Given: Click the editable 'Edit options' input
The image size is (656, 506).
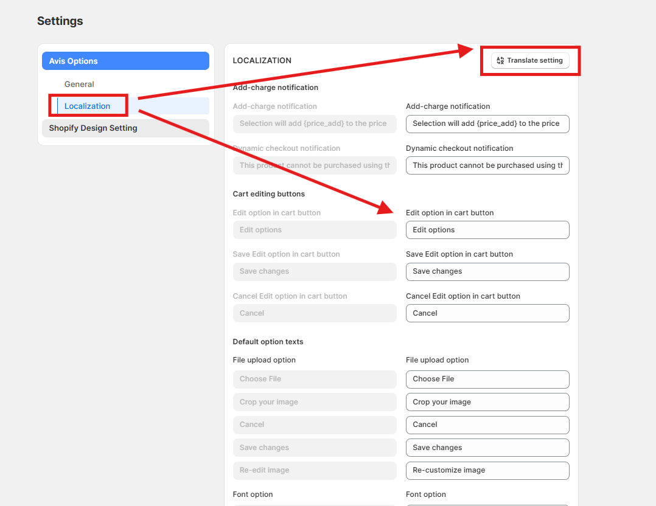Looking at the screenshot, I should pos(487,230).
